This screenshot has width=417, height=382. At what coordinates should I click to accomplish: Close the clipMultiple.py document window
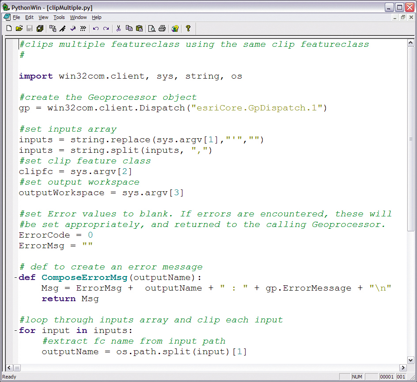pos(411,18)
